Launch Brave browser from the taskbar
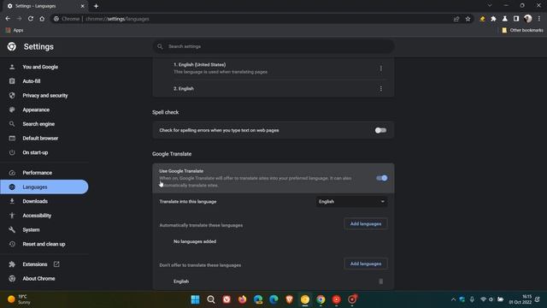547x308 pixels. pyautogui.click(x=289, y=299)
